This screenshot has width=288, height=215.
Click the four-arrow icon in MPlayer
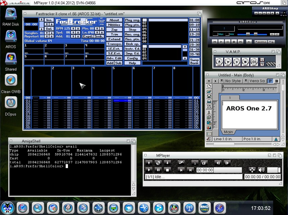pyautogui.click(x=252, y=170)
